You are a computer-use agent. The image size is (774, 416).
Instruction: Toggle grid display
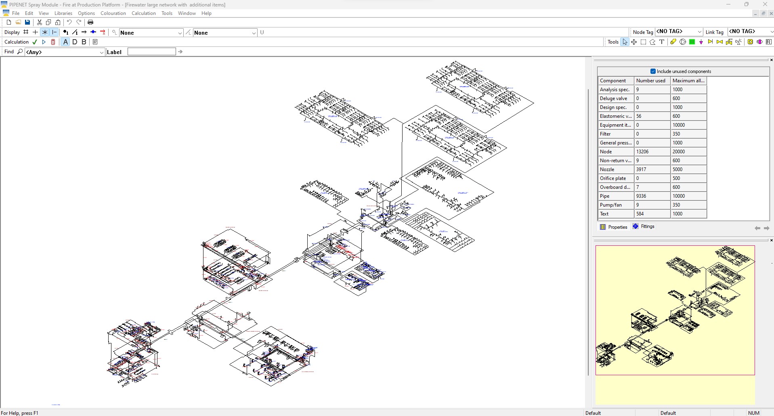[x=26, y=32]
